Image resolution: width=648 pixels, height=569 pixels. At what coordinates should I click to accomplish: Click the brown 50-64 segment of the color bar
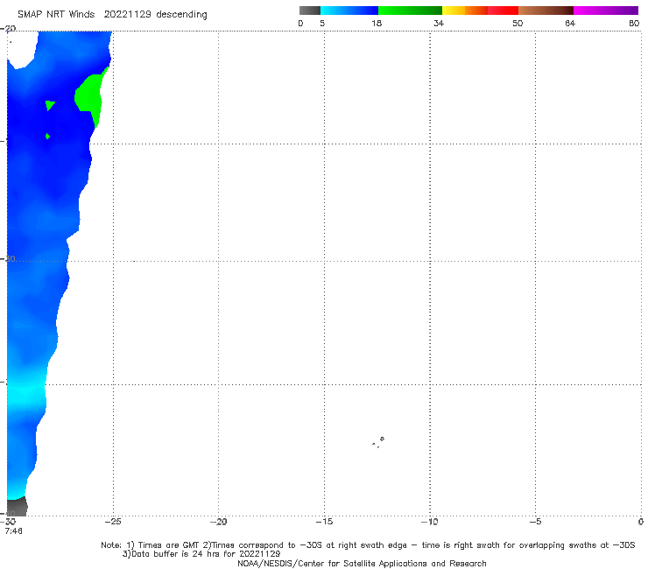(x=546, y=11)
